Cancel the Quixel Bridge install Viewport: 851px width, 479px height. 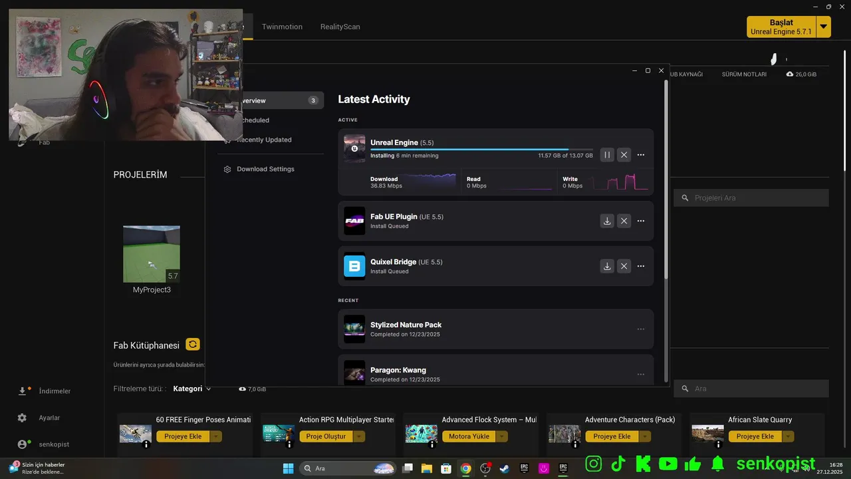624,266
